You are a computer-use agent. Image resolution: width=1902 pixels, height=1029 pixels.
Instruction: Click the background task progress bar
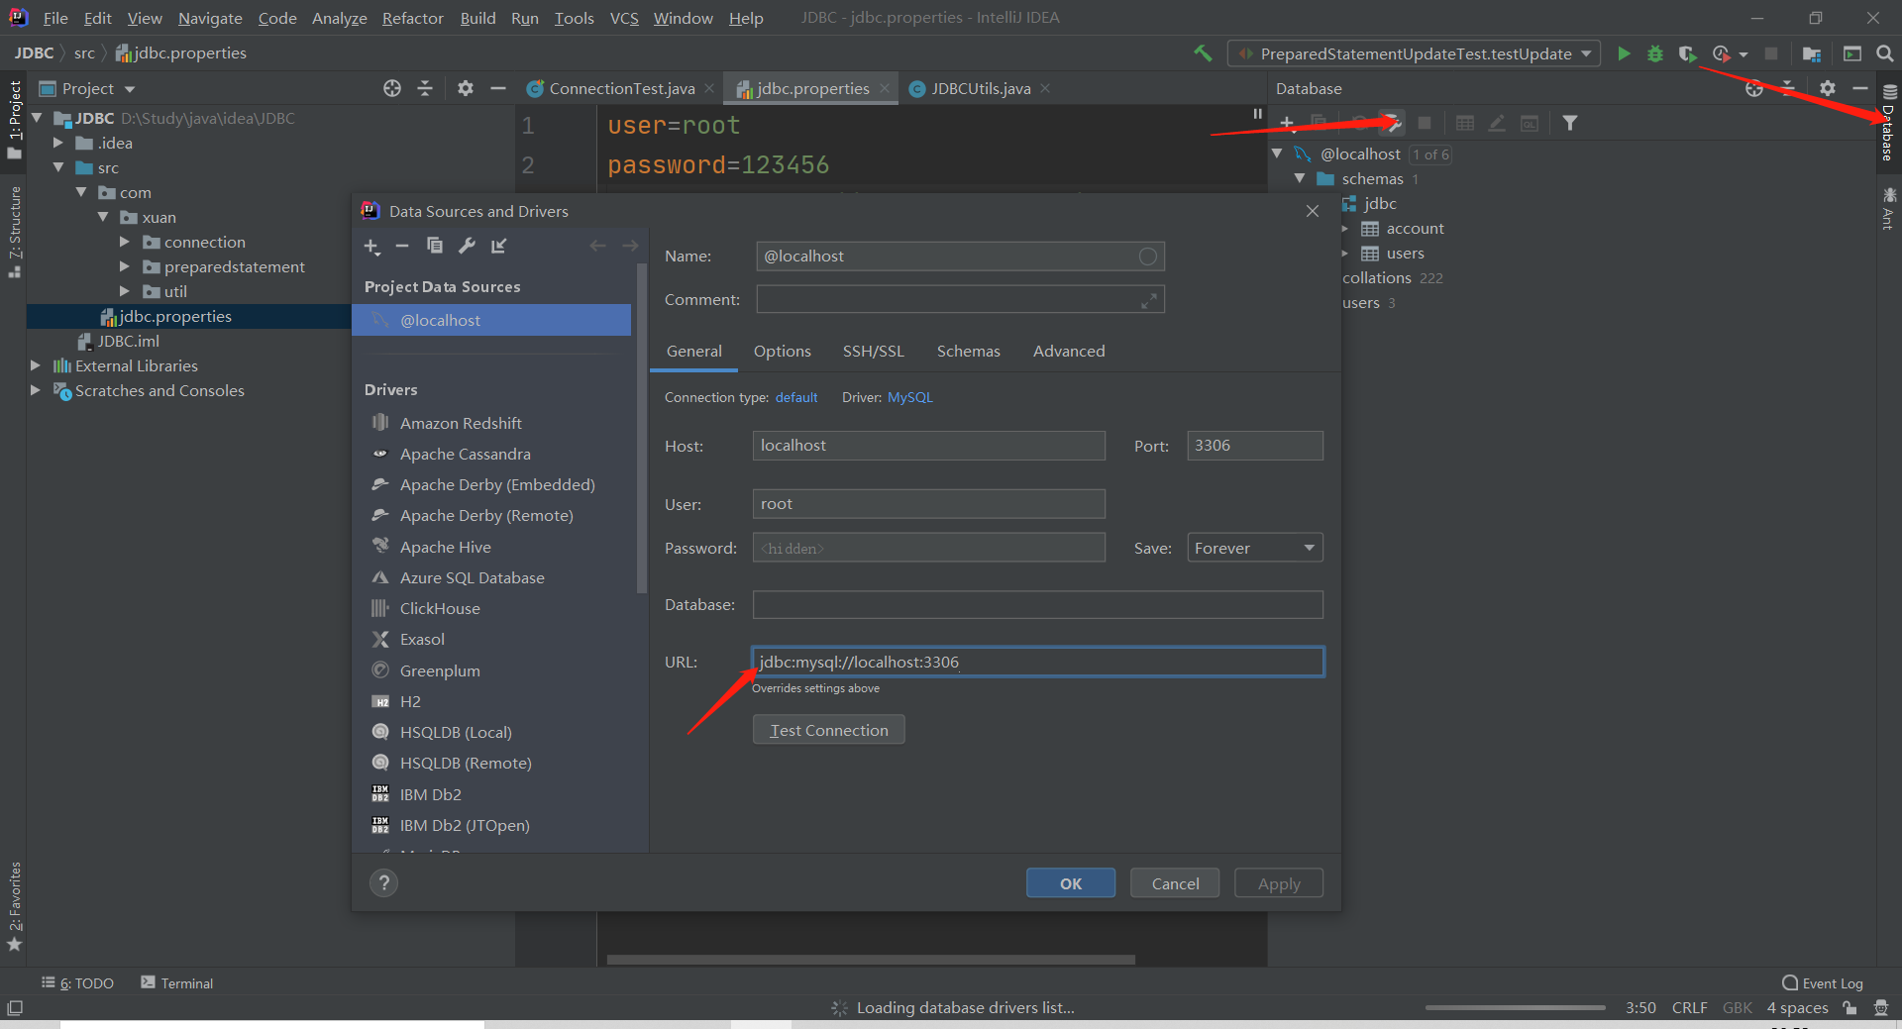[x=1515, y=1007]
